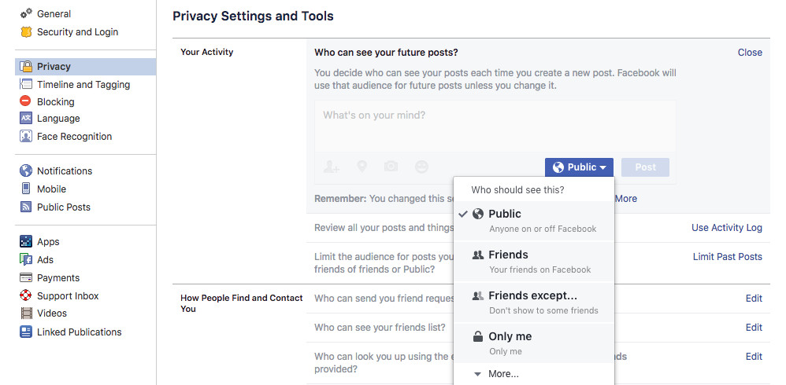Choose Only me audience option
Screen dimensions: 786x385
pyautogui.click(x=533, y=343)
